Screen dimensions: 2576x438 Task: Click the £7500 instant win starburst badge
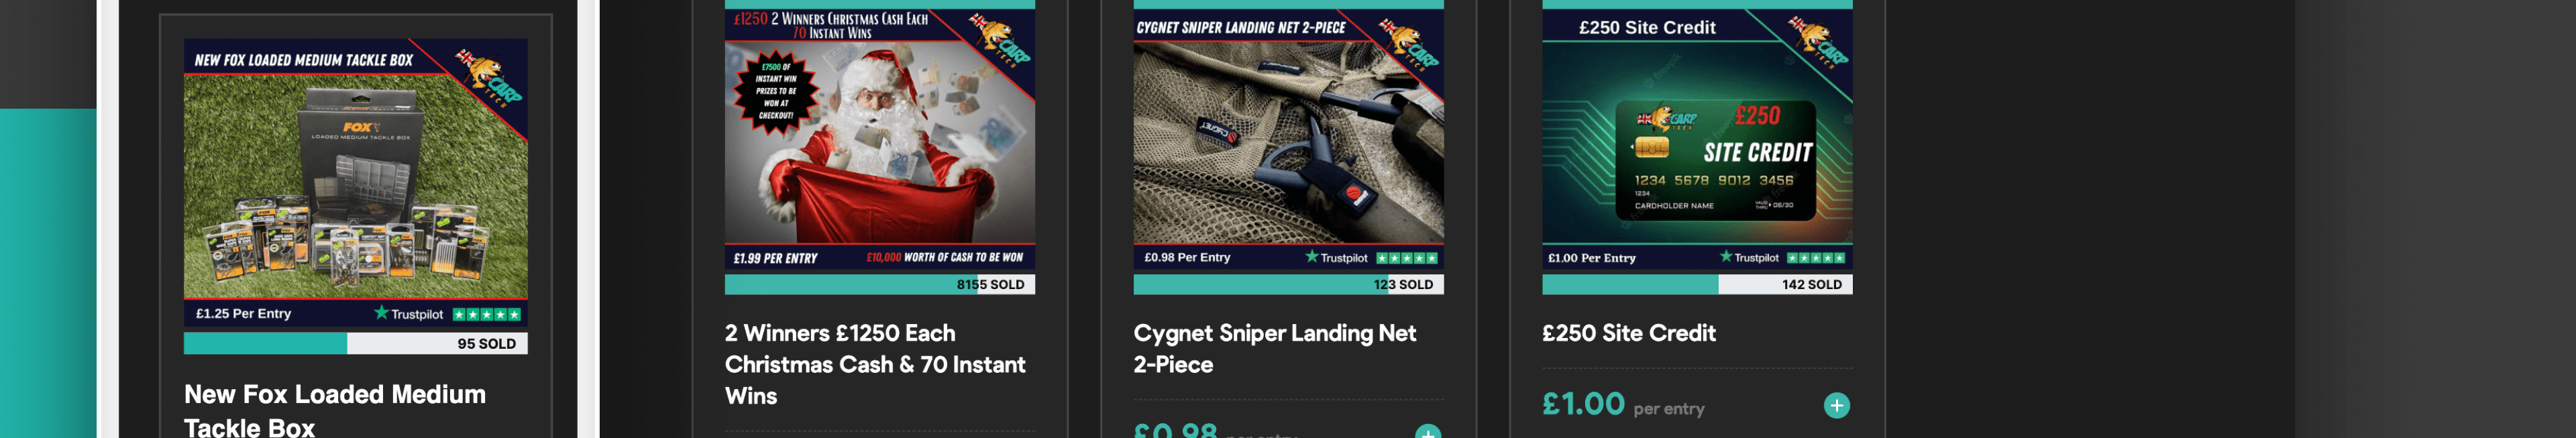click(776, 91)
